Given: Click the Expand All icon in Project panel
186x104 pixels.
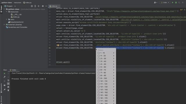Looking at the screenshot, I should pyautogui.click(x=35, y=6).
